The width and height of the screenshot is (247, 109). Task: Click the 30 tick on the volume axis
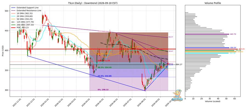click(210, 99)
